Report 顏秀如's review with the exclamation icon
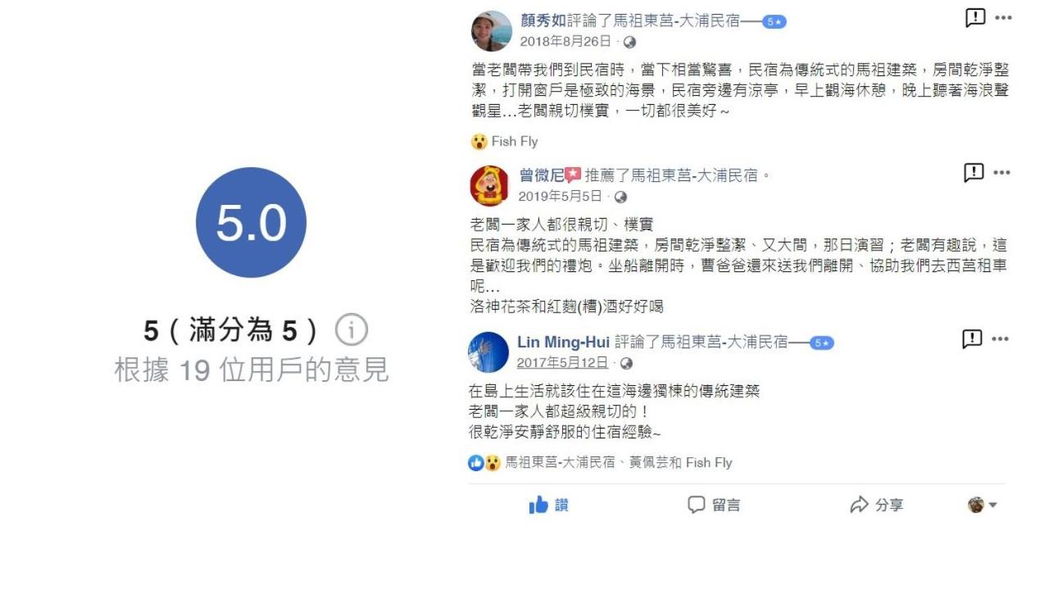 (x=975, y=18)
